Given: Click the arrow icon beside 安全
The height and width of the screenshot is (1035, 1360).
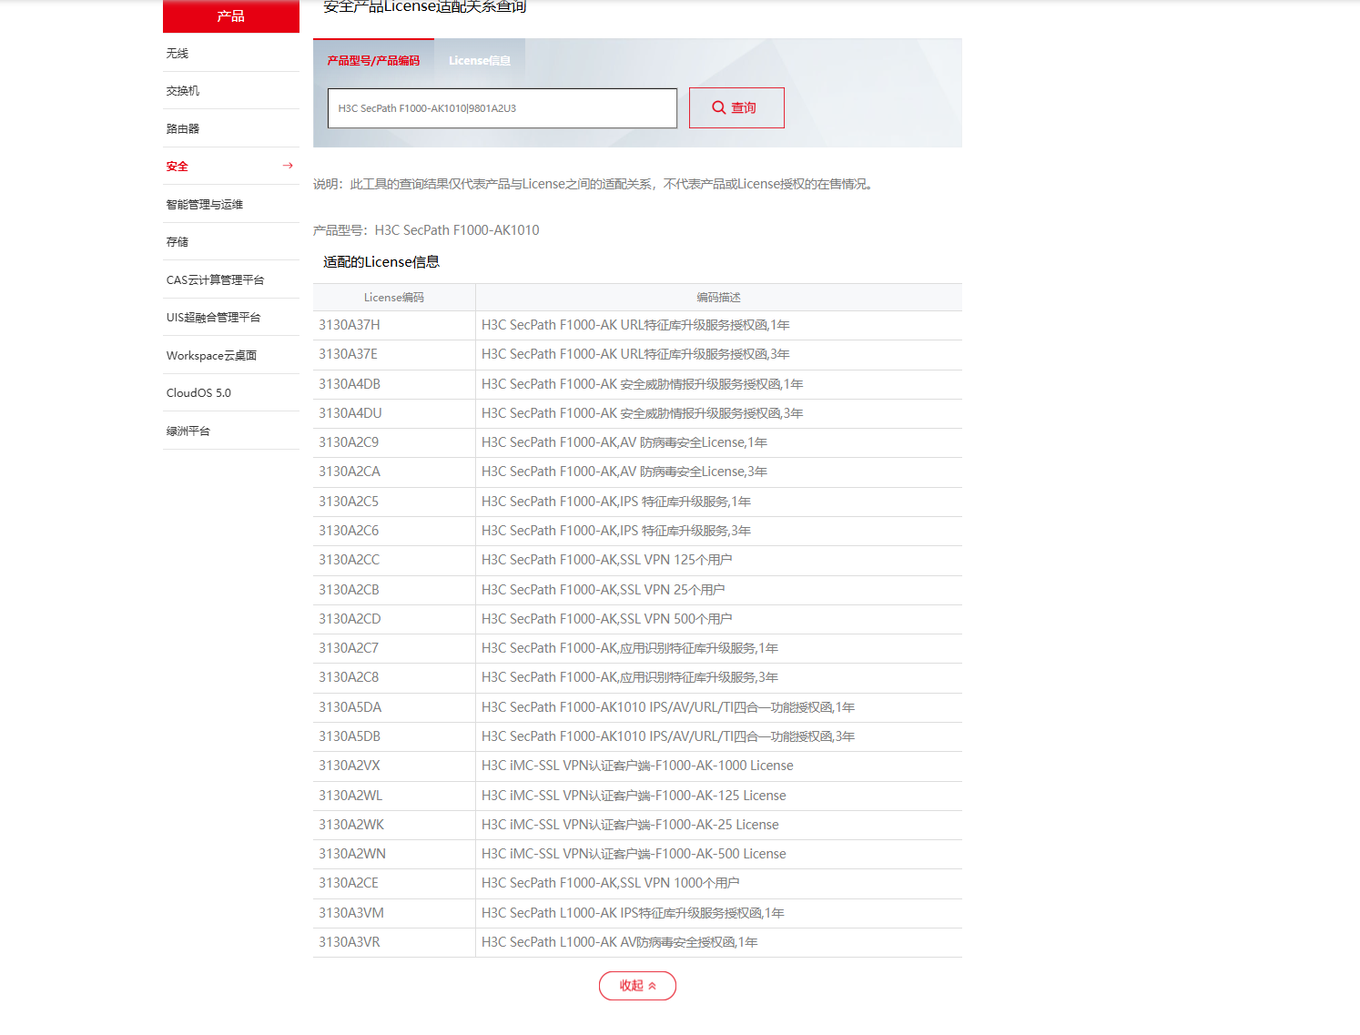Looking at the screenshot, I should pos(288,166).
